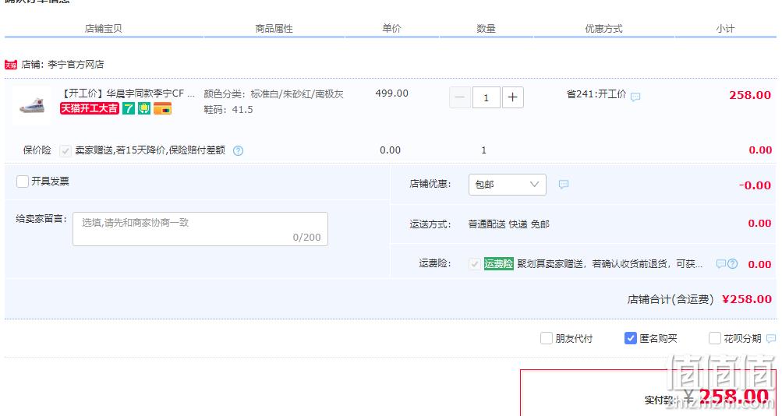The height and width of the screenshot is (416, 782).
Task: Enable the 花呗分期 checkbox
Action: [x=715, y=338]
